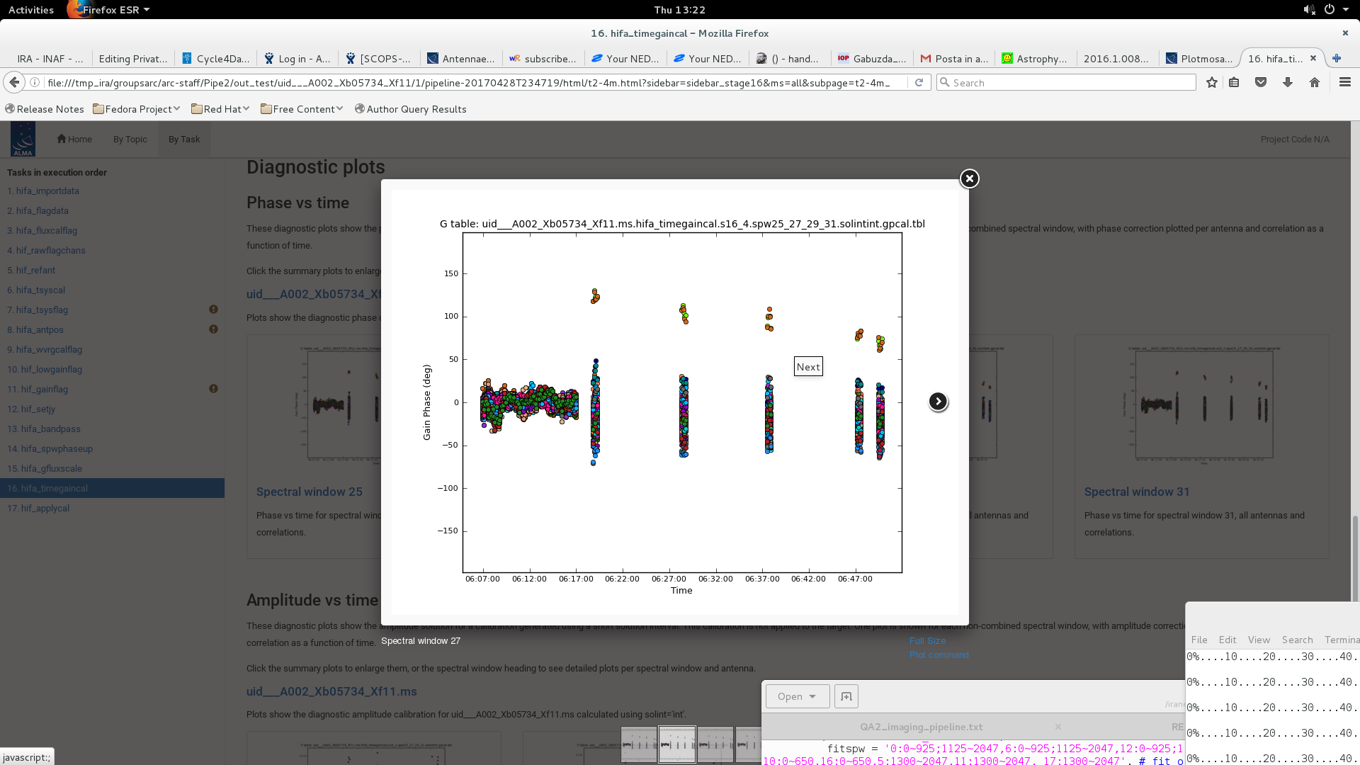Click the browser Search field
This screenshot has height=765, width=1360.
point(1066,82)
